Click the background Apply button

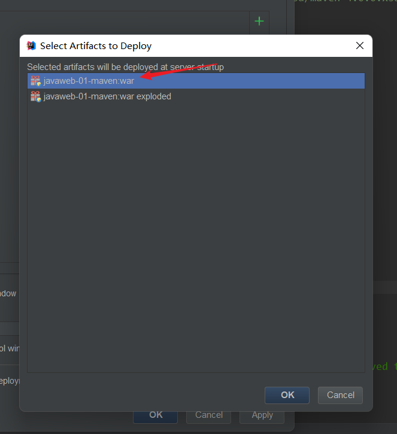point(262,417)
